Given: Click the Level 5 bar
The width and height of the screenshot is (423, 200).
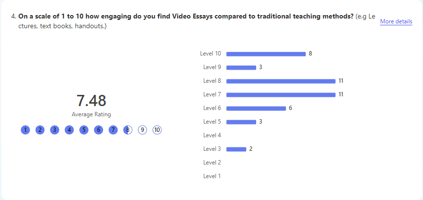Looking at the screenshot, I should [x=241, y=122].
